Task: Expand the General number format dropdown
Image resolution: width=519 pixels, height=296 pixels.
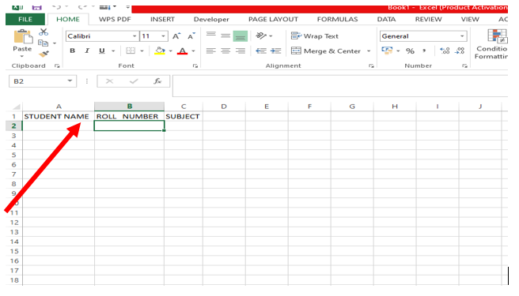Action: tap(462, 36)
